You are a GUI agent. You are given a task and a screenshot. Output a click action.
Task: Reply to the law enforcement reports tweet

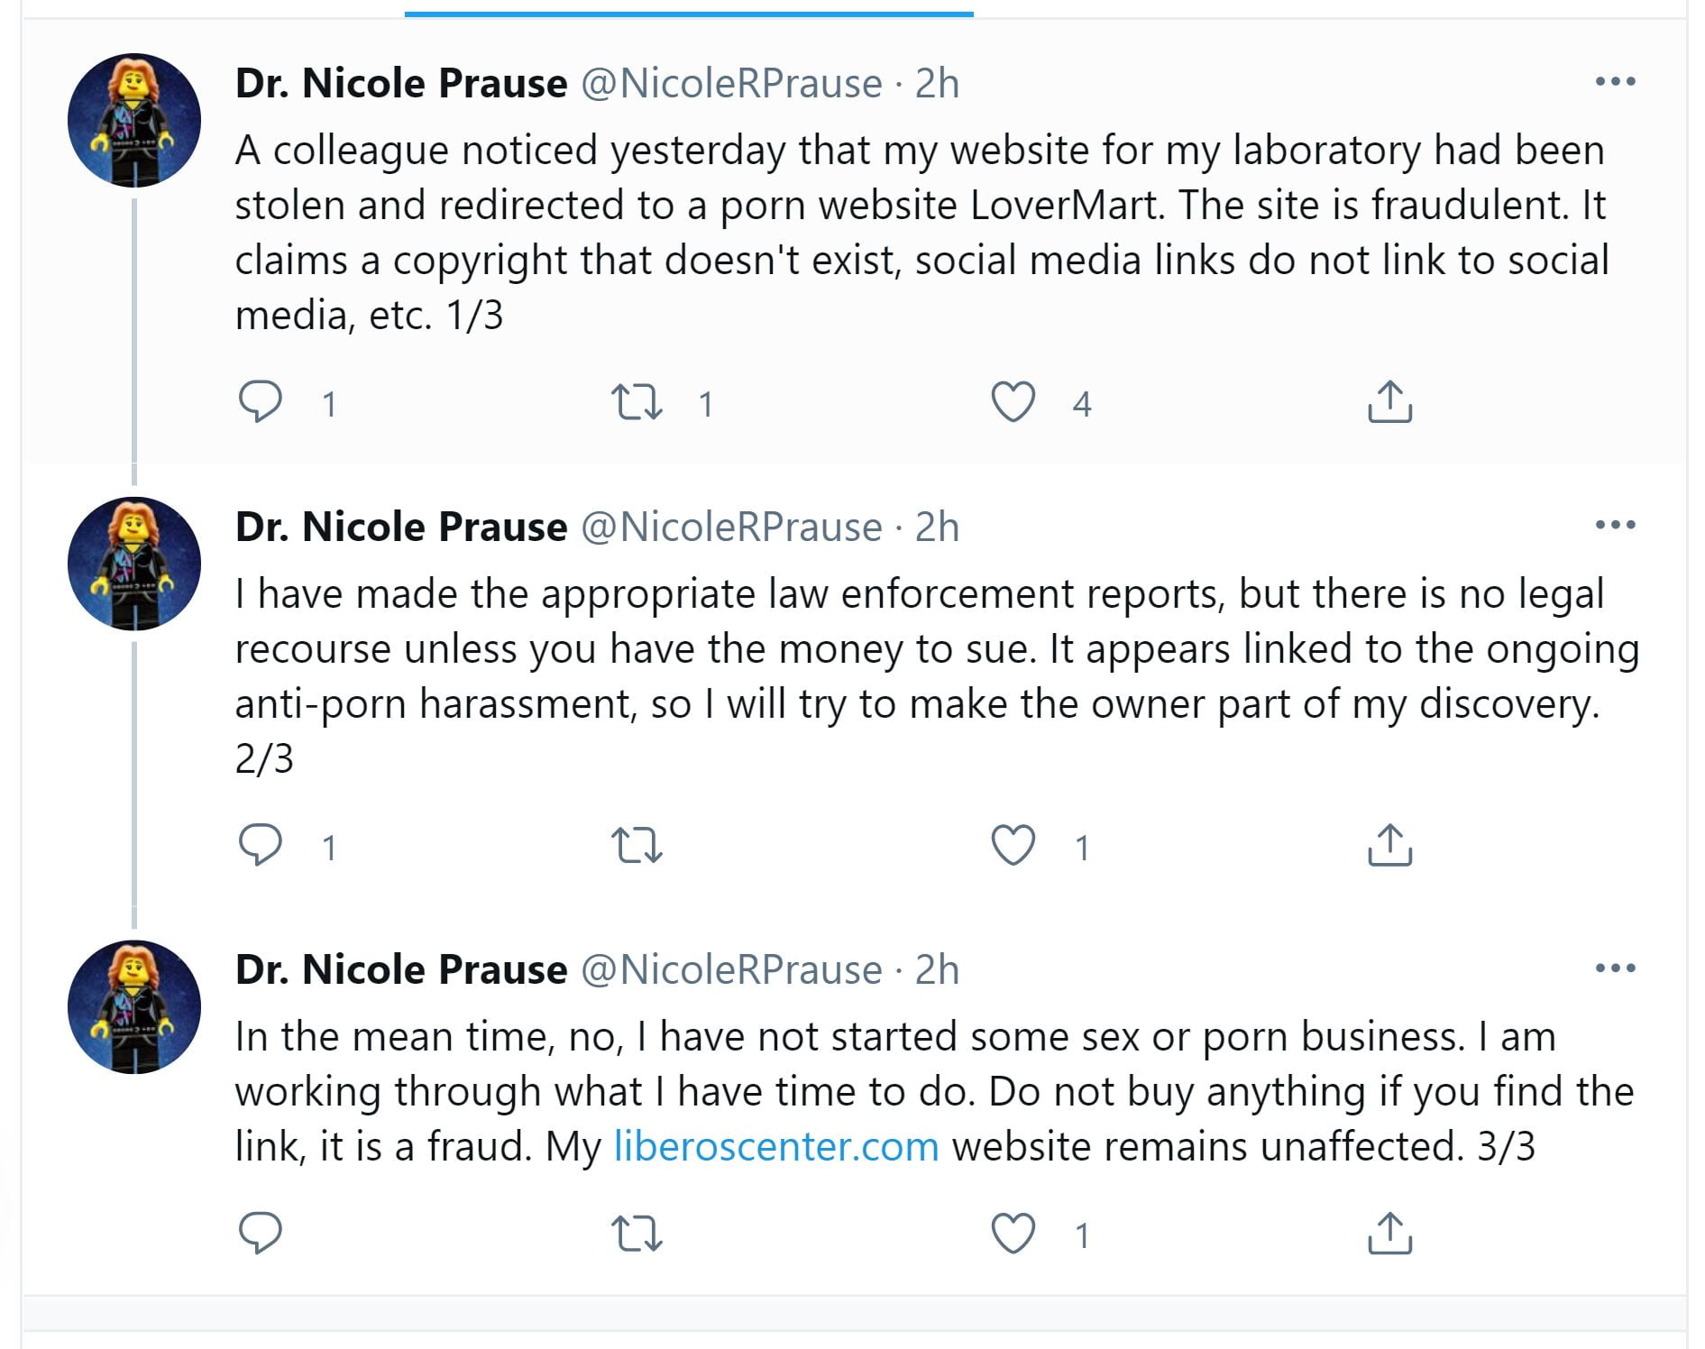pos(261,846)
